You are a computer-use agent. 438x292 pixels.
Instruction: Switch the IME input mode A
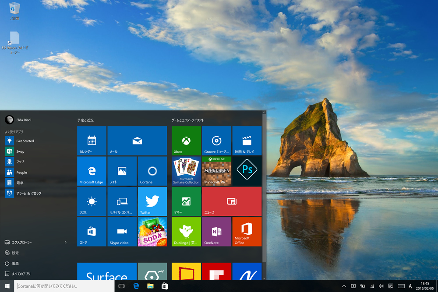coord(410,286)
